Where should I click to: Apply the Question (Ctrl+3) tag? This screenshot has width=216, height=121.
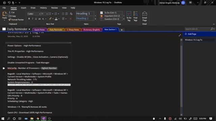coord(112,19)
